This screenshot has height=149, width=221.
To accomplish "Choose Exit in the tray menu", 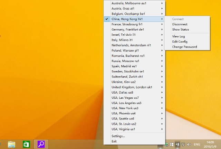I will (x=114, y=141).
